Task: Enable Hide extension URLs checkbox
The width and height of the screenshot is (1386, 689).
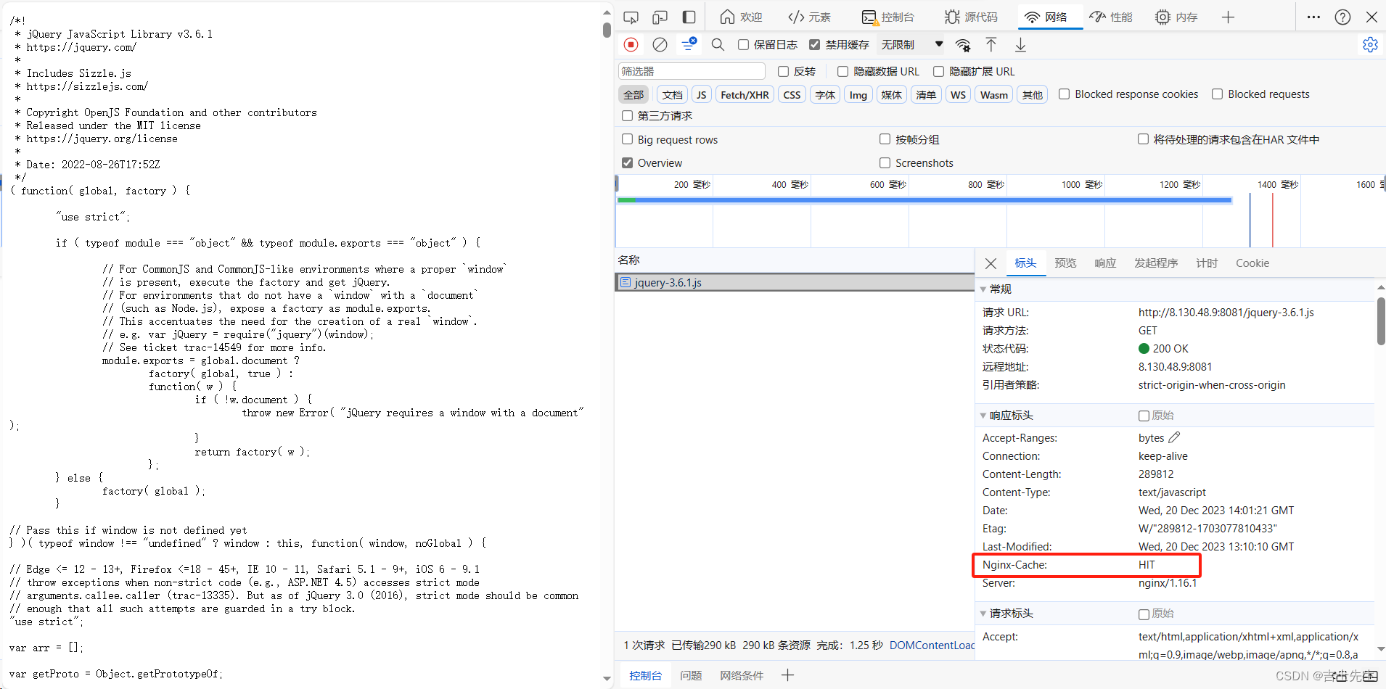Action: [938, 71]
